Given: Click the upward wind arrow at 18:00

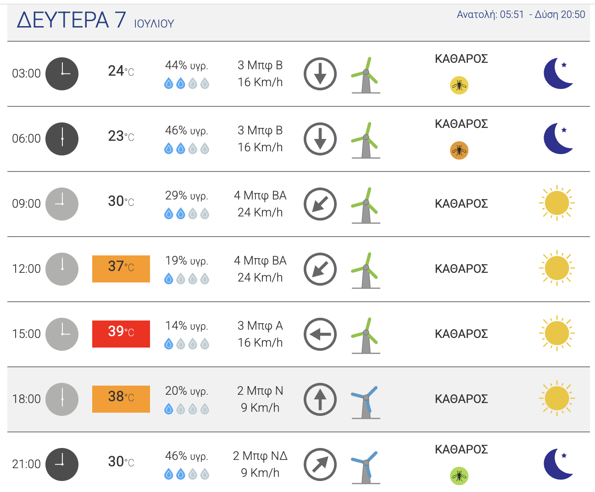Looking at the screenshot, I should [320, 399].
